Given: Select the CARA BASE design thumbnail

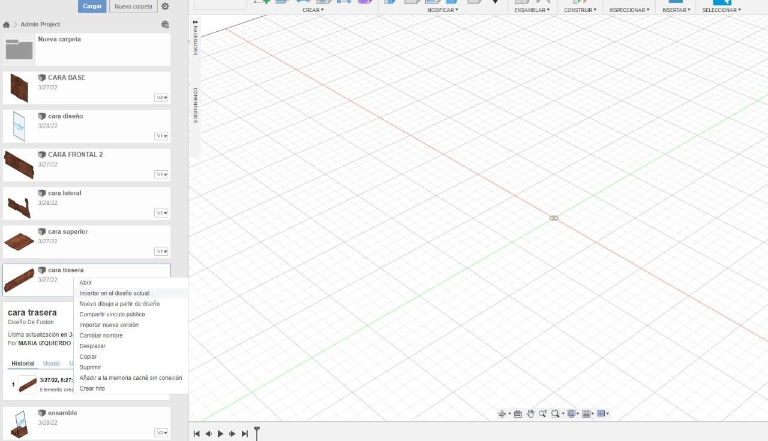Looking at the screenshot, I should tap(19, 88).
